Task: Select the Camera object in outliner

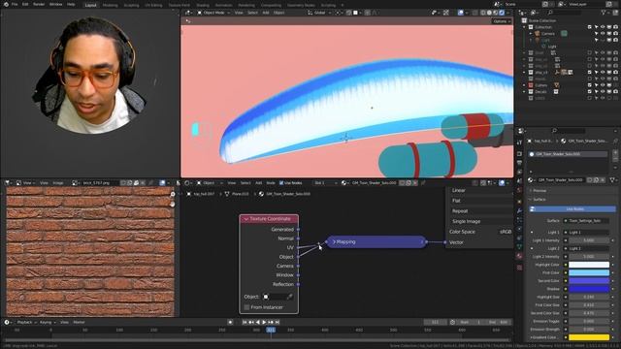Action: click(548, 34)
